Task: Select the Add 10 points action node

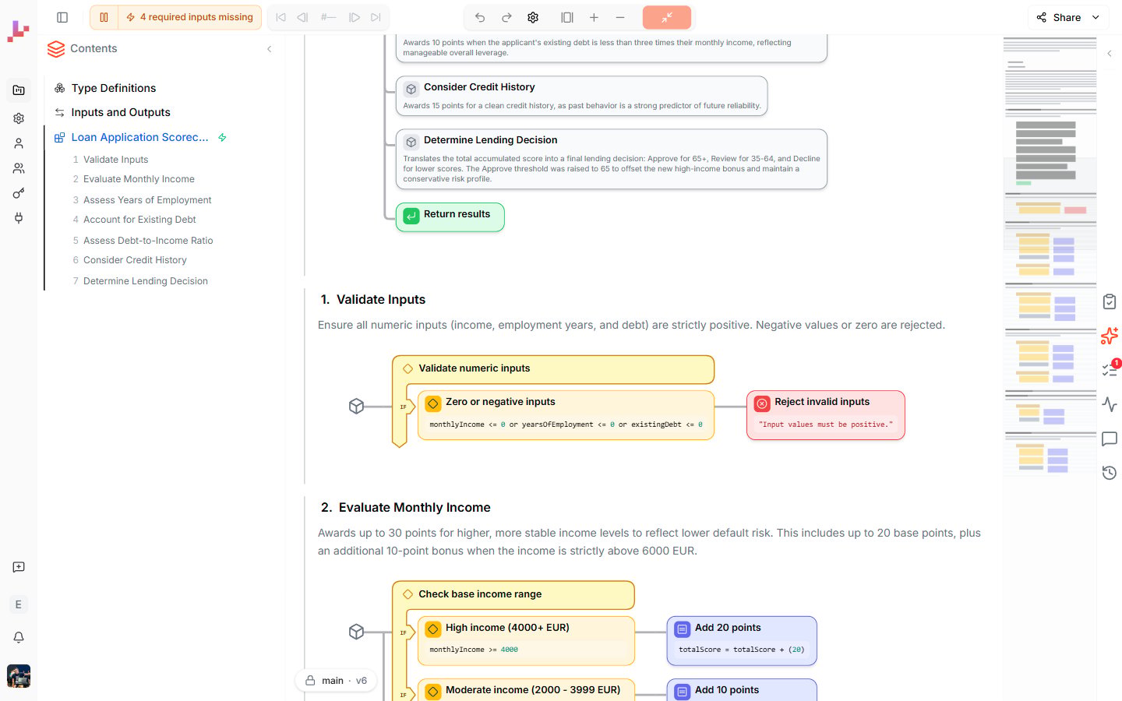Action: coord(742,690)
